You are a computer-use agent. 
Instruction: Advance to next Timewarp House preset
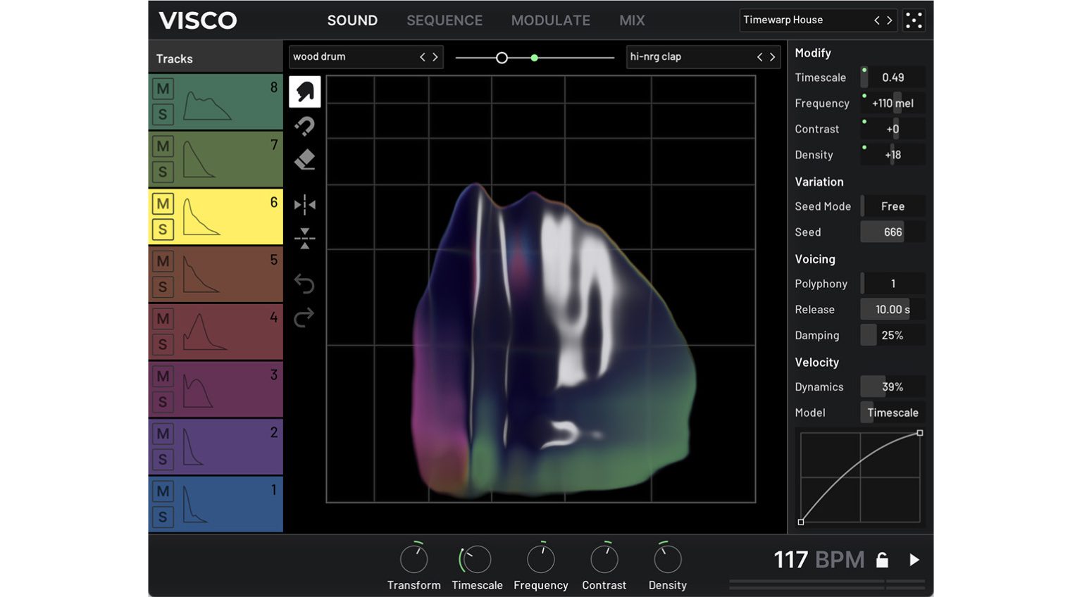tap(889, 20)
